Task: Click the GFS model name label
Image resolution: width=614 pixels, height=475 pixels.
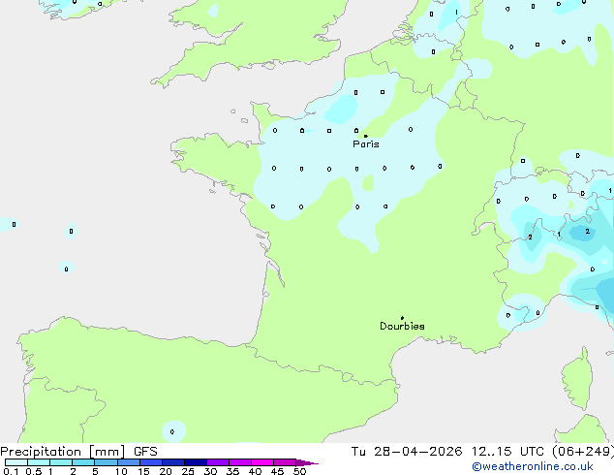Action: [x=145, y=452]
